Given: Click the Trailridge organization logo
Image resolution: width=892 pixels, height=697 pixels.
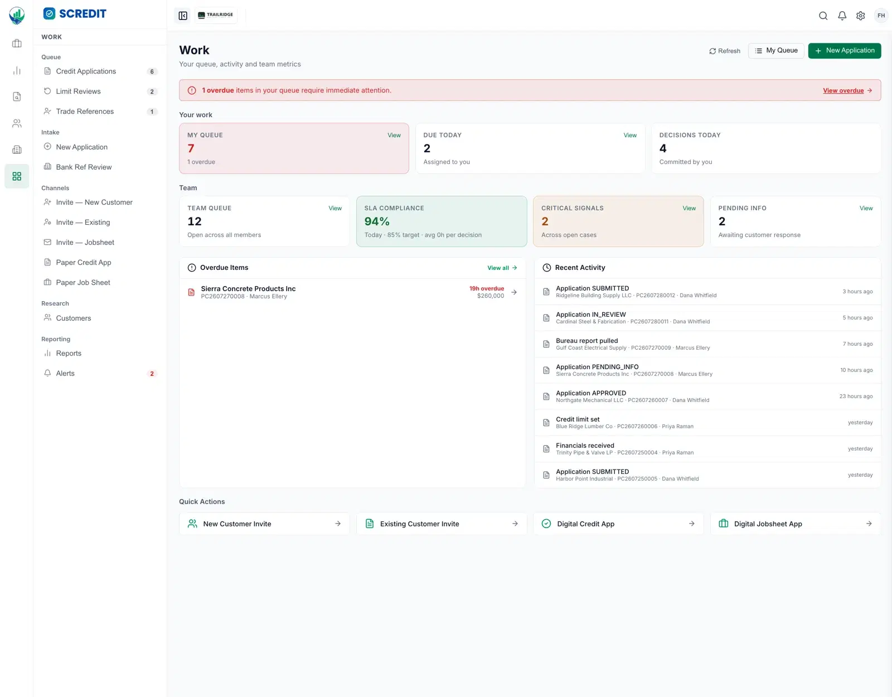Looking at the screenshot, I should [216, 15].
